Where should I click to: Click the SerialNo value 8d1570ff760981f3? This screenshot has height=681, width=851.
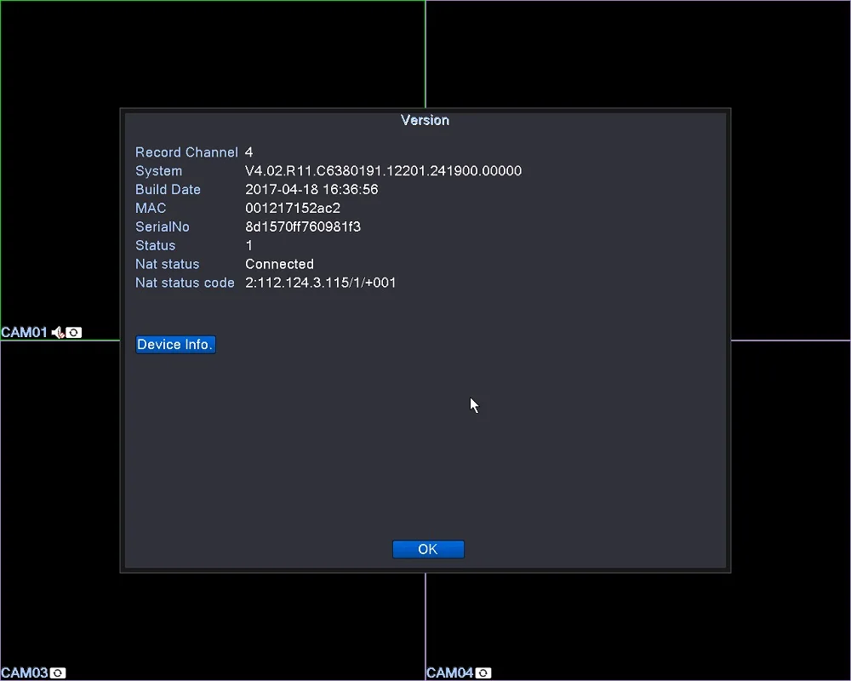pos(303,226)
